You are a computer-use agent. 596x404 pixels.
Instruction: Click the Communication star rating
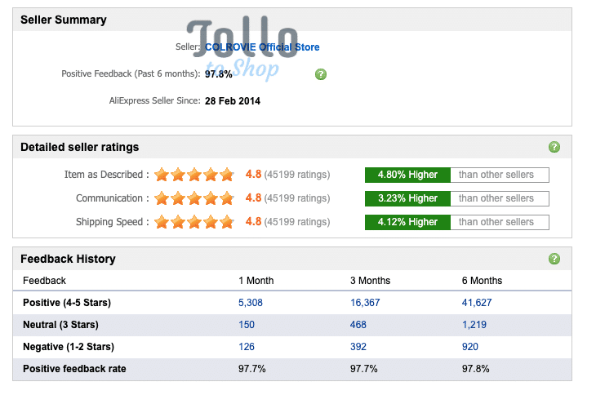click(194, 198)
